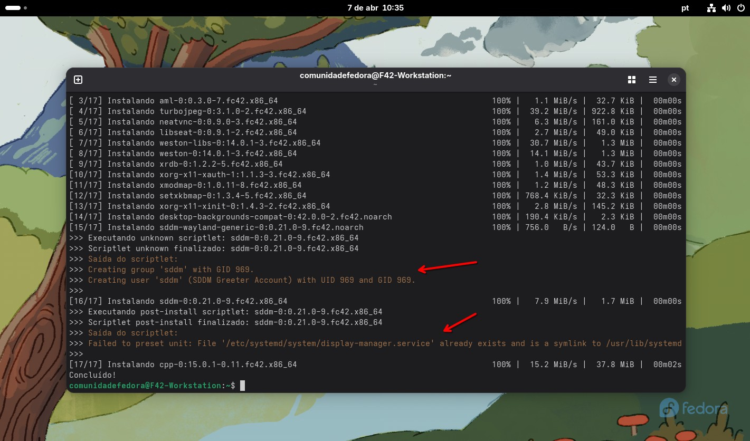750x441 pixels.
Task: Open the terminal hamburger main menu
Action: (x=653, y=80)
